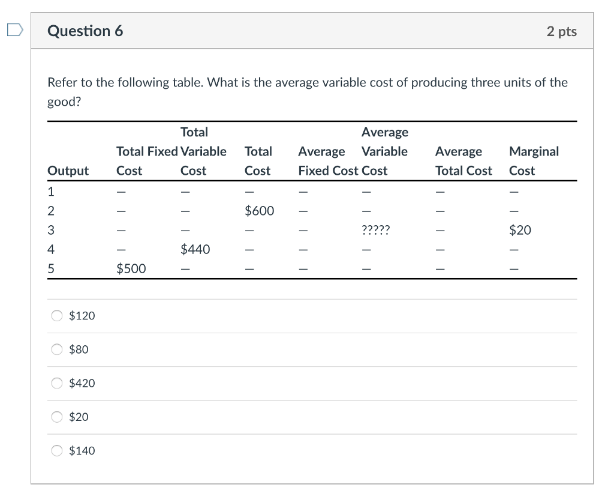Click the $440 Total Variable Cost value
Viewport: 614px width, 502px height.
pyautogui.click(x=195, y=249)
